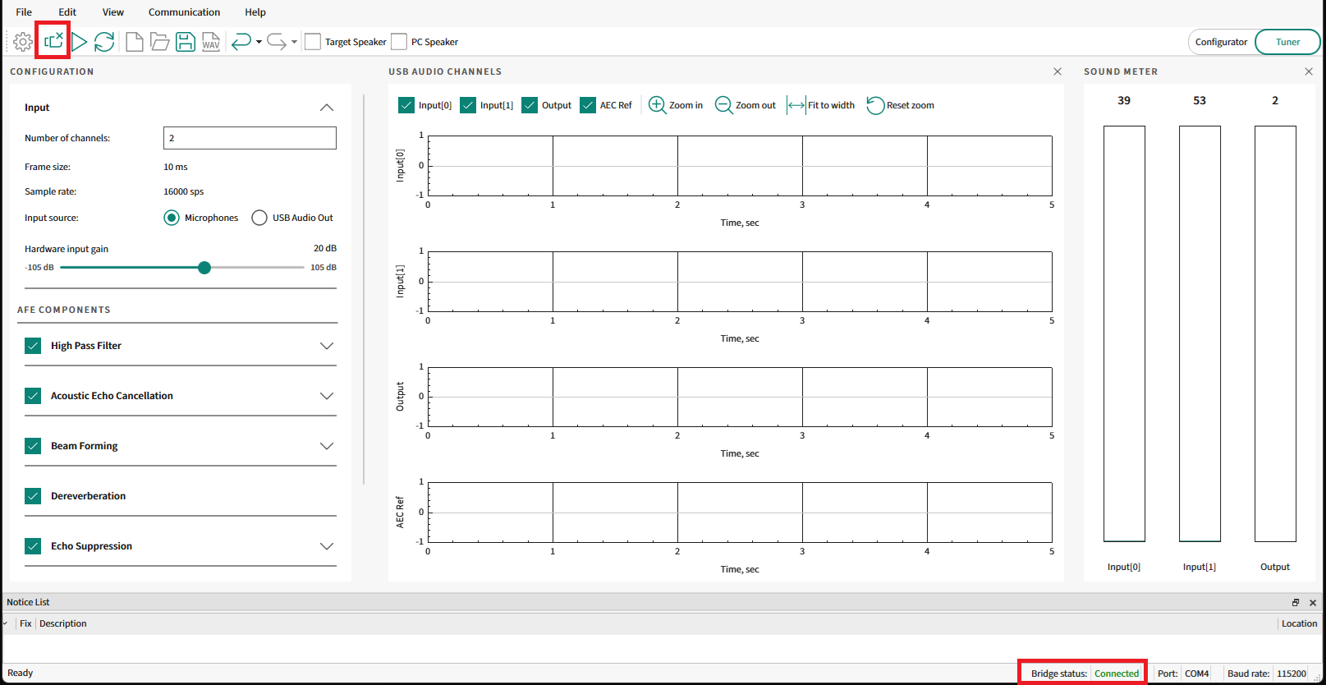The image size is (1326, 685).
Task: Save the configuration with the floppy icon
Action: (x=186, y=42)
